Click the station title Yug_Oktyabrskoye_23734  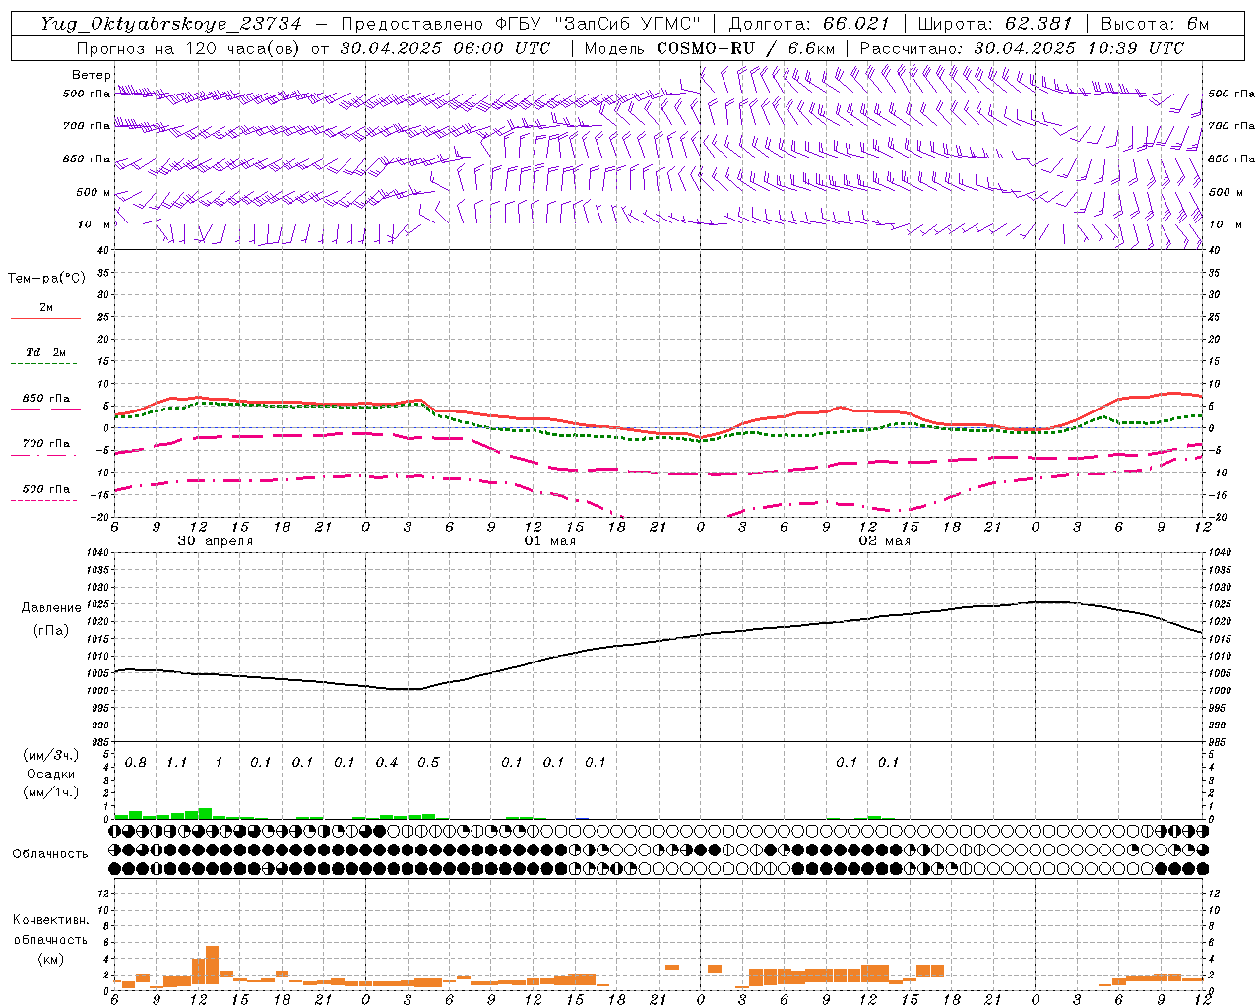click(171, 24)
